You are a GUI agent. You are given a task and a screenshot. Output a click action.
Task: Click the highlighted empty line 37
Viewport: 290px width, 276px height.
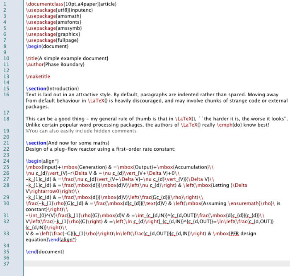click(157, 264)
